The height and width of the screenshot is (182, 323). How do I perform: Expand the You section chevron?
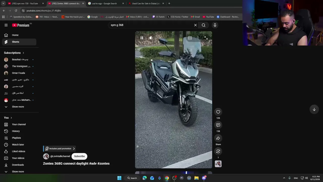(11, 118)
